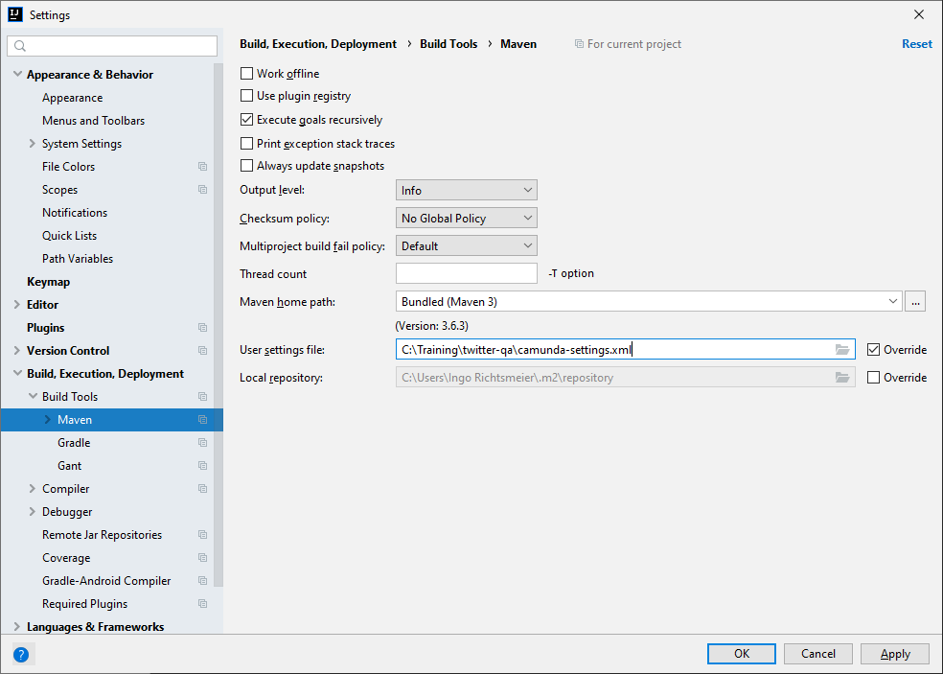The image size is (943, 674).
Task: Click the search magnifier icon in settings search
Action: click(x=20, y=46)
